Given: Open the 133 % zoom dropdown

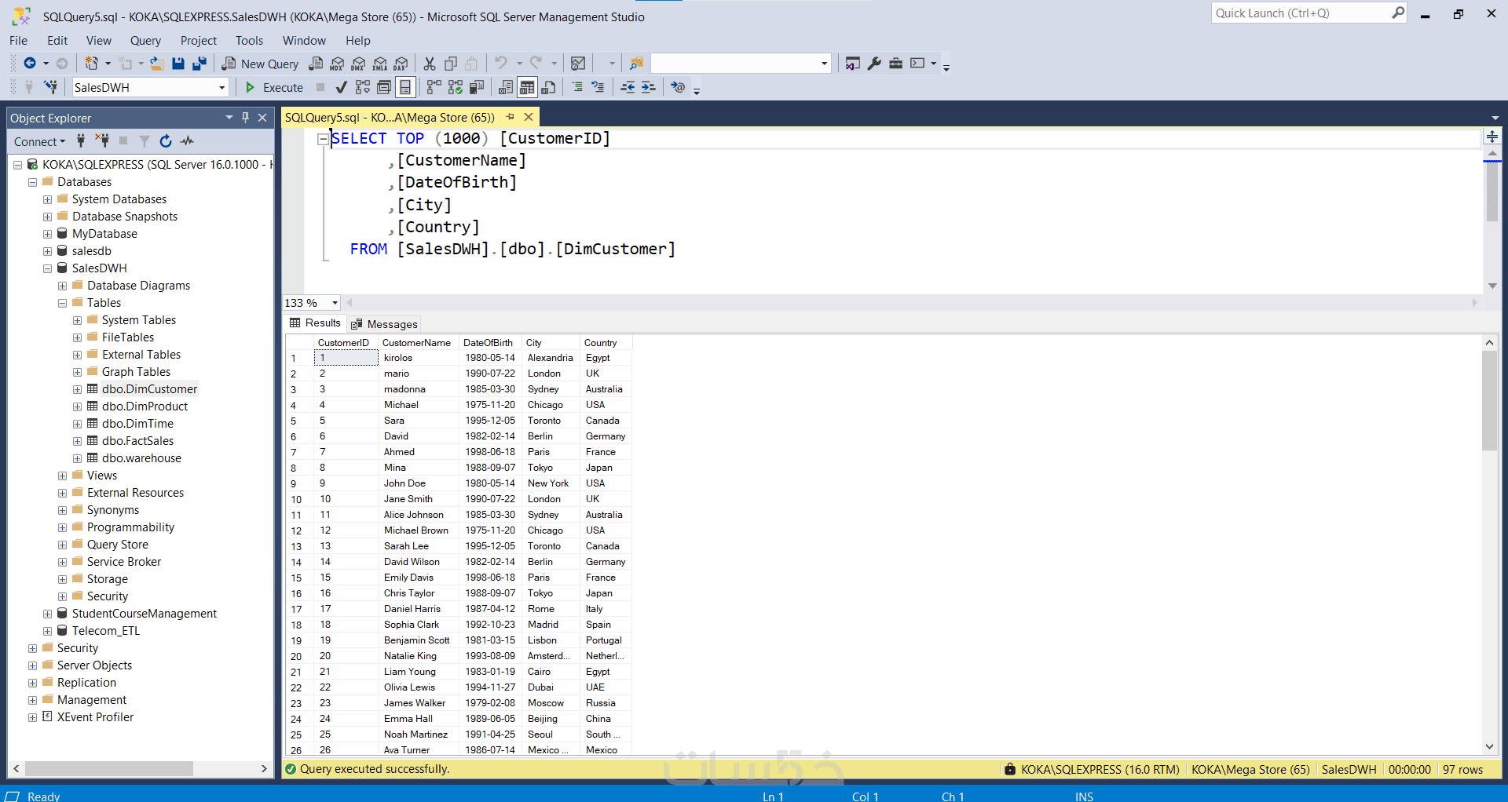Looking at the screenshot, I should 335,303.
